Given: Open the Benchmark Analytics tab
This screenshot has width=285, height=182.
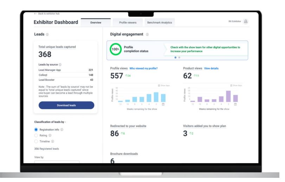Looking at the screenshot, I should point(160,22).
